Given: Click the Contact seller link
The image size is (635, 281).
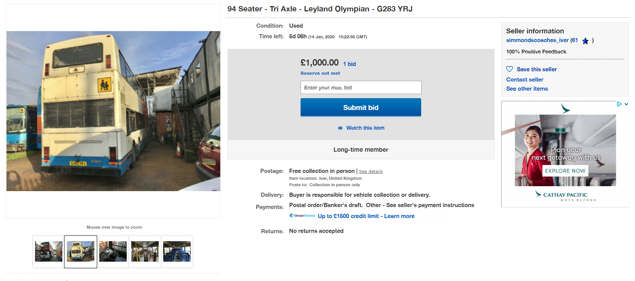Looking at the screenshot, I should coord(524,80).
